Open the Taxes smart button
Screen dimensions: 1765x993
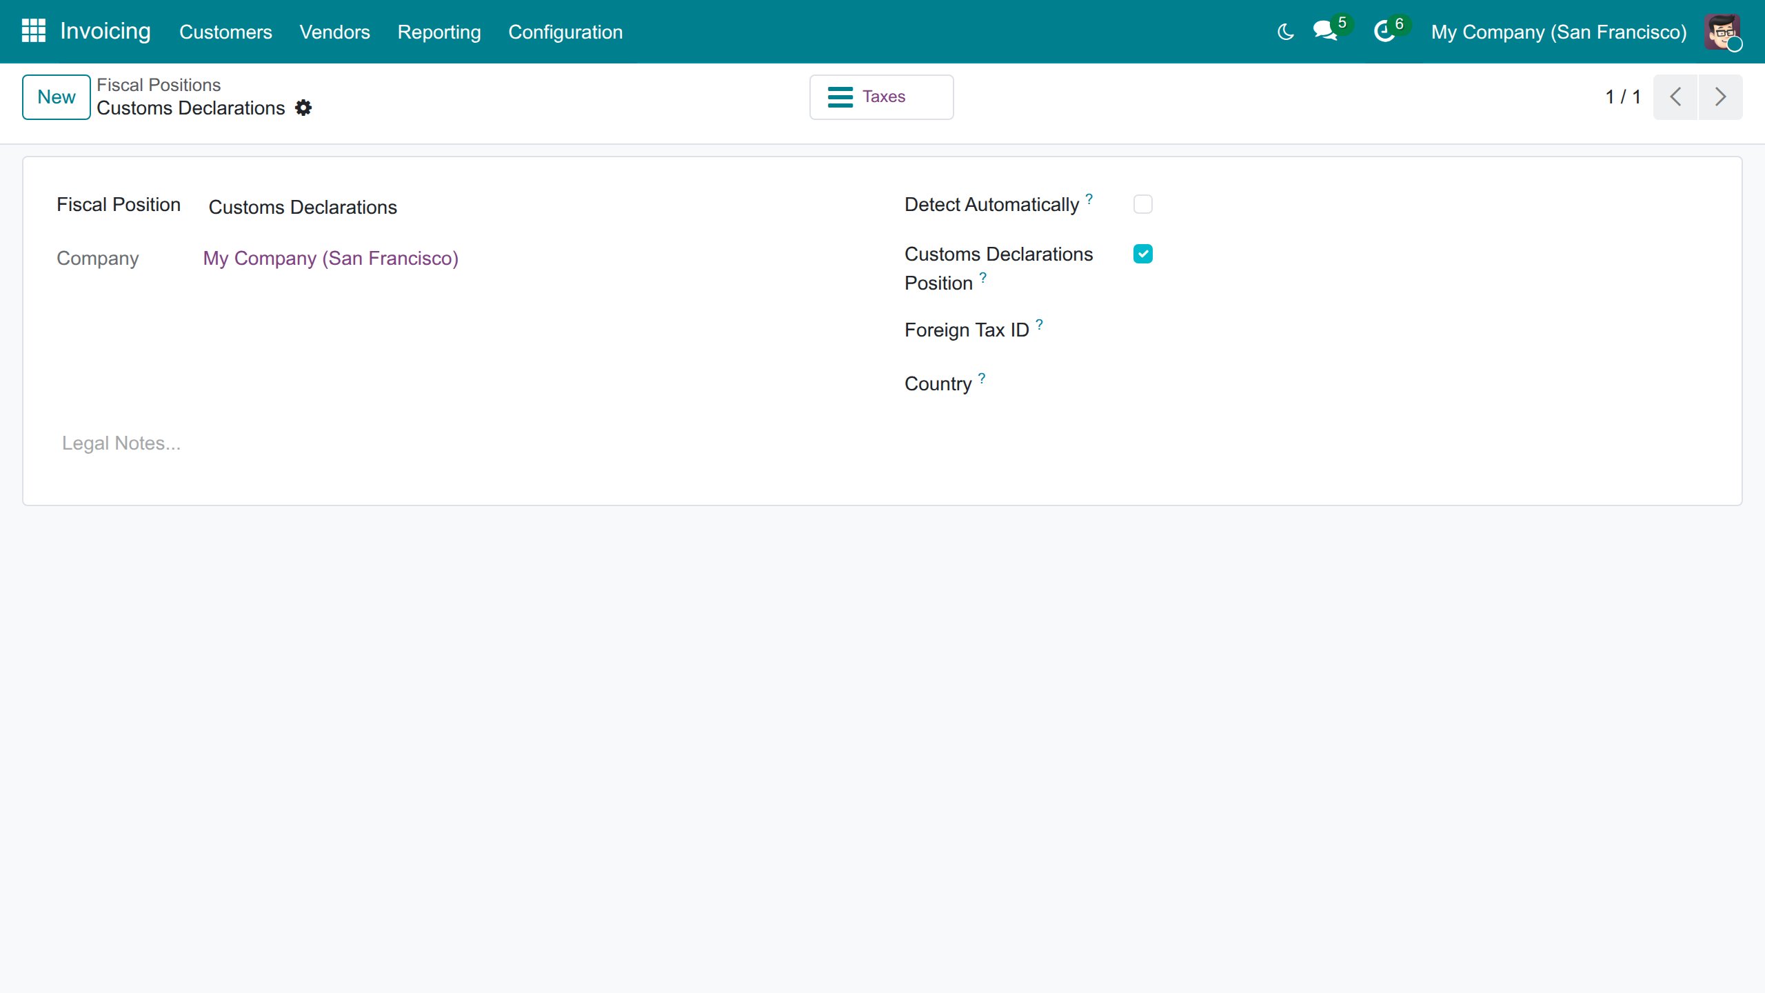[881, 97]
